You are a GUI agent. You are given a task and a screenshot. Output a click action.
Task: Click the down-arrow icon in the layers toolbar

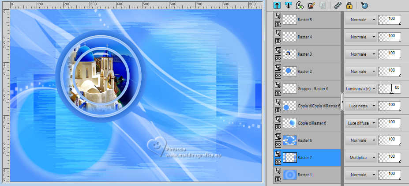coord(288,5)
